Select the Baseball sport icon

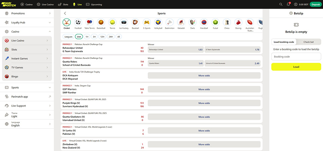[135, 22]
